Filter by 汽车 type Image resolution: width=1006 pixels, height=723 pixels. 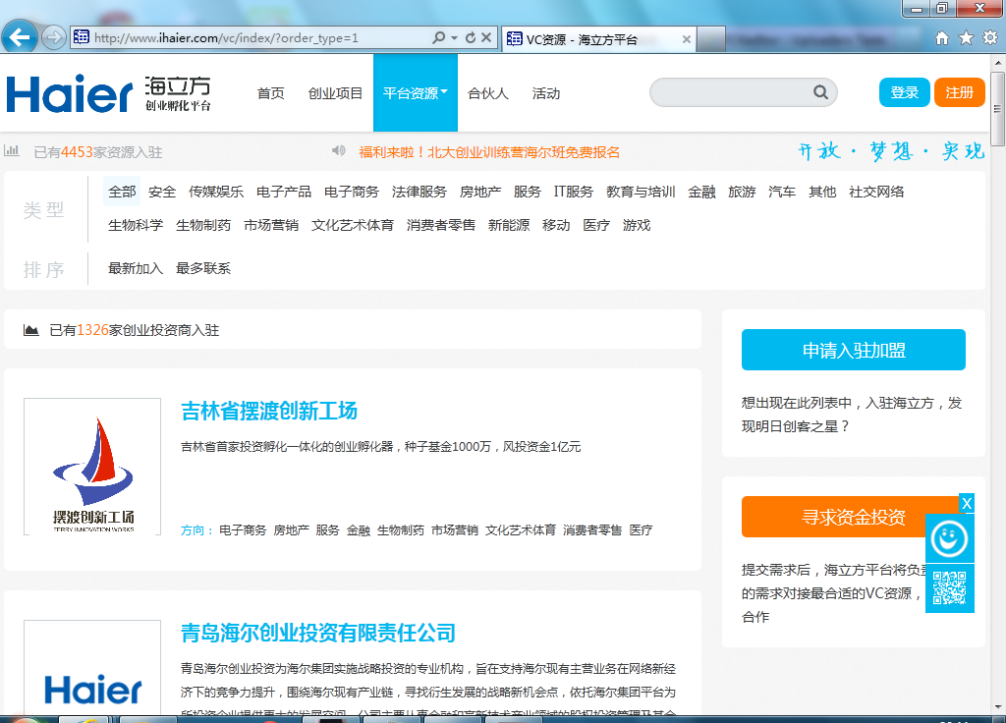point(782,192)
